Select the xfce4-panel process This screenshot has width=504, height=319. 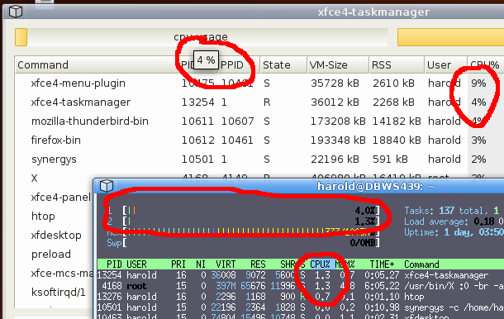coord(61,198)
